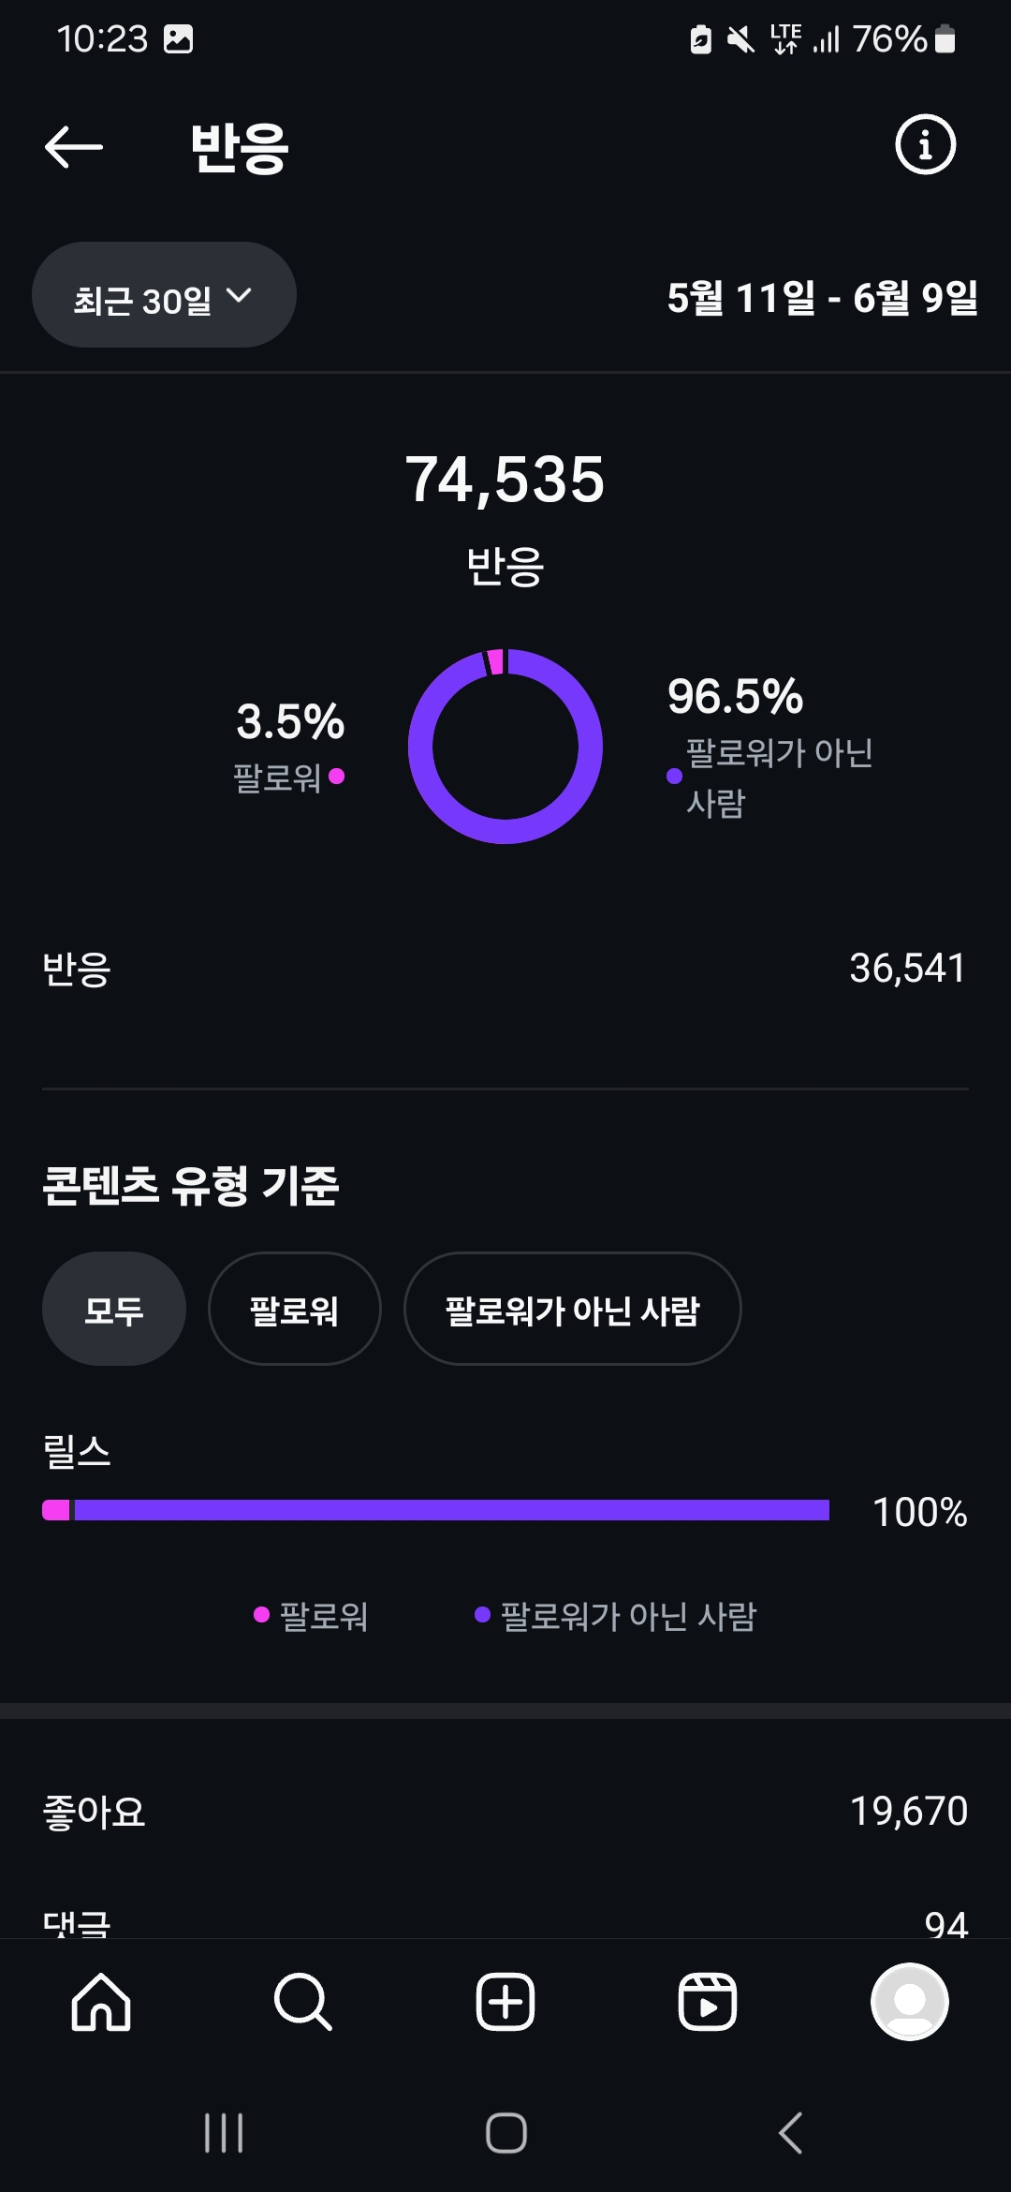
Task: Tap the 릴스 progress bar
Action: 436,1510
